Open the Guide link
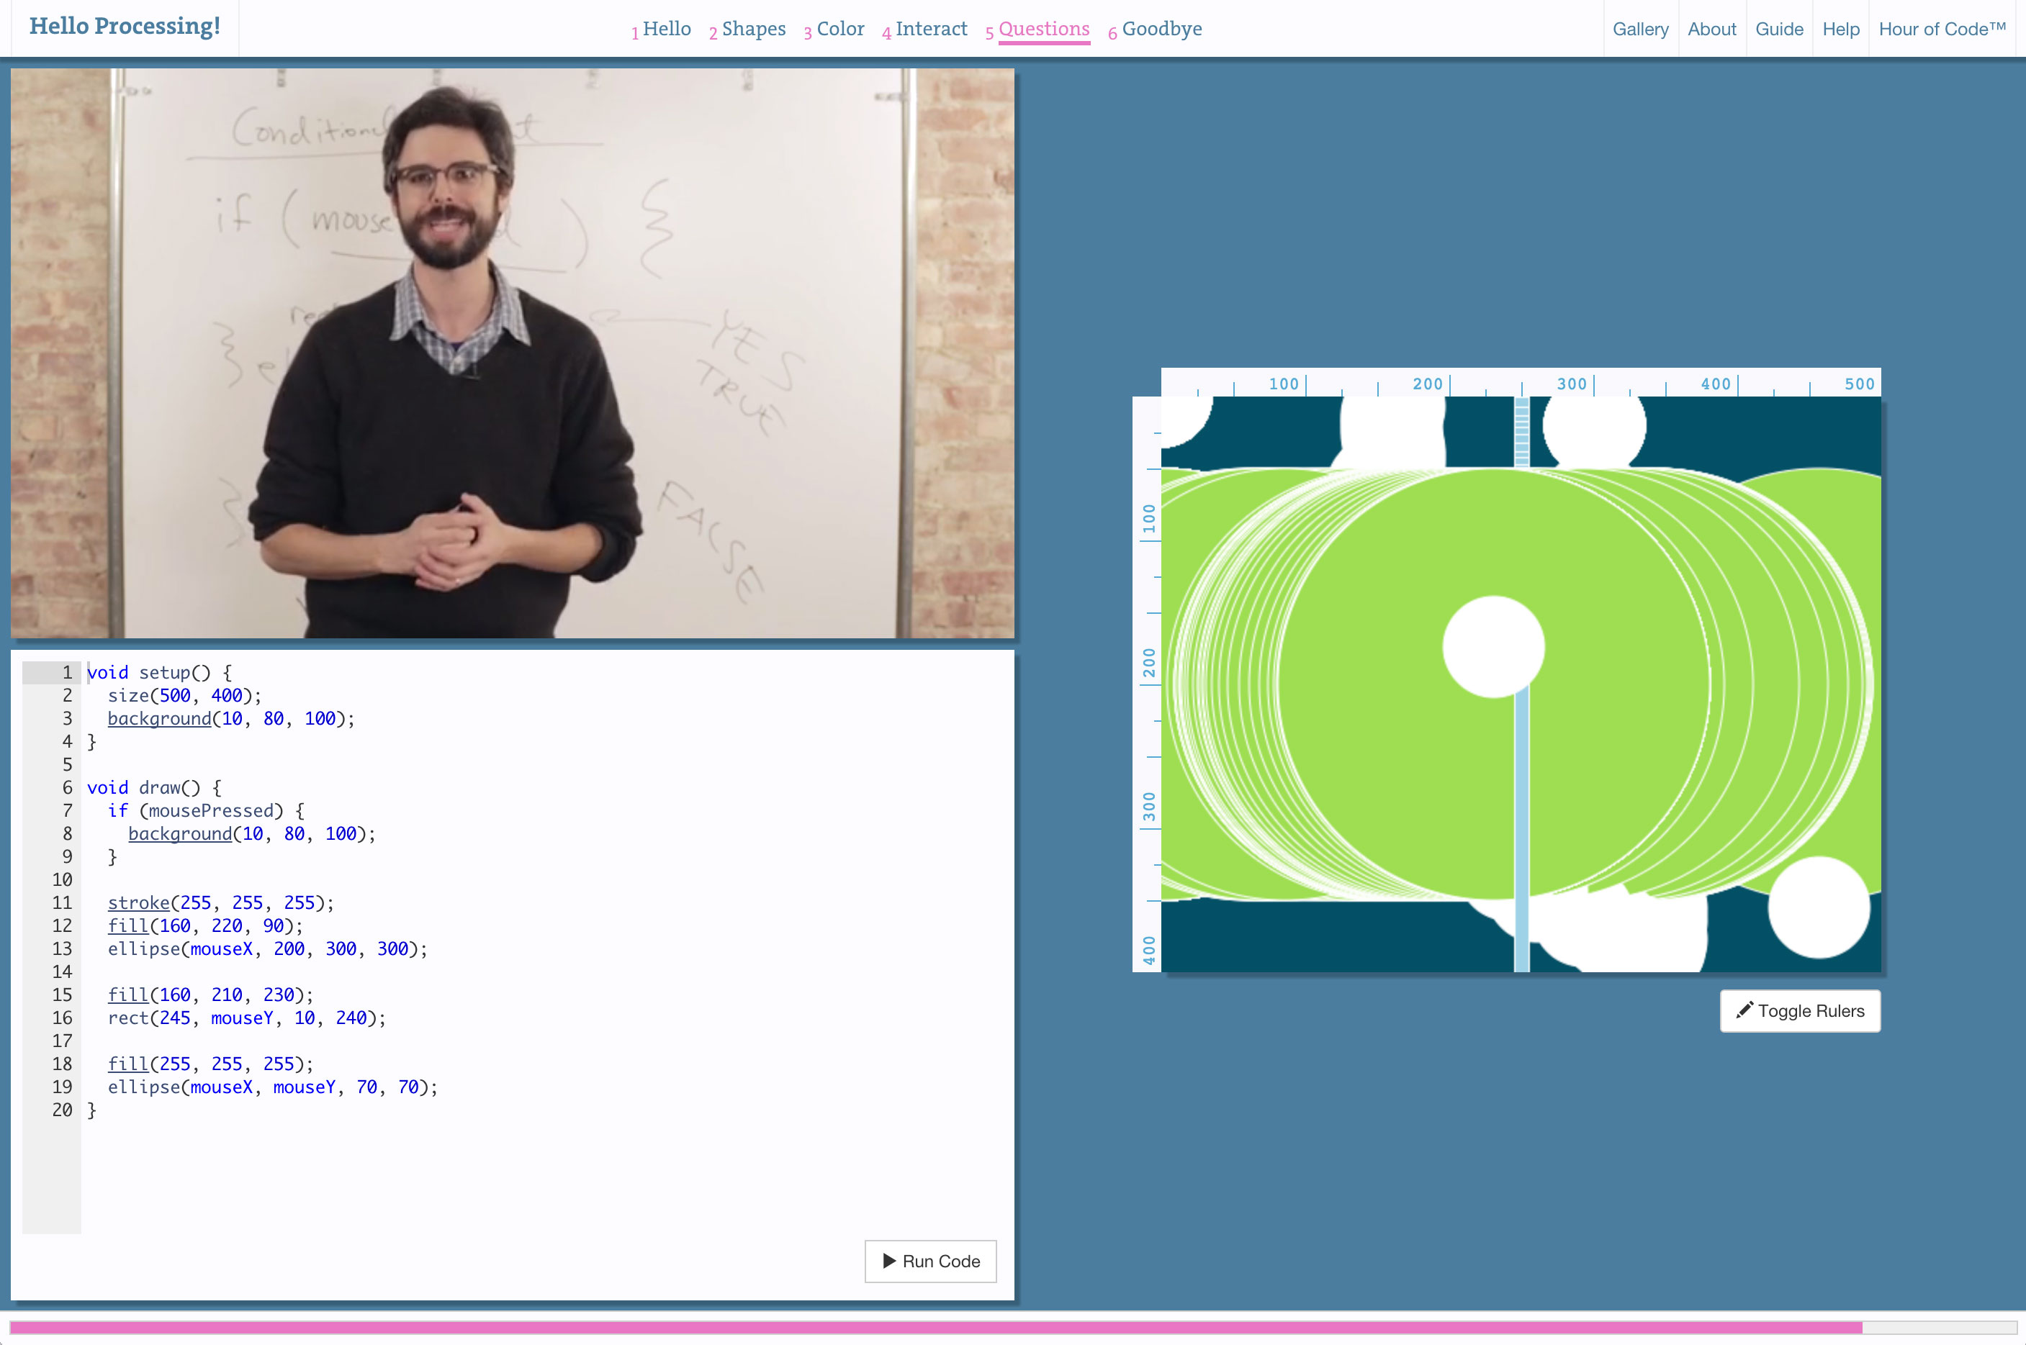This screenshot has width=2026, height=1345. coord(1779,30)
